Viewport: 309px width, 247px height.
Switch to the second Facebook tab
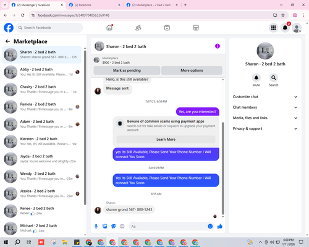tap(95, 5)
